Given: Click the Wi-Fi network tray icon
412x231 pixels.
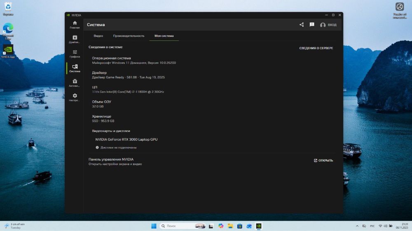Looking at the screenshot, I should [x=380, y=226].
